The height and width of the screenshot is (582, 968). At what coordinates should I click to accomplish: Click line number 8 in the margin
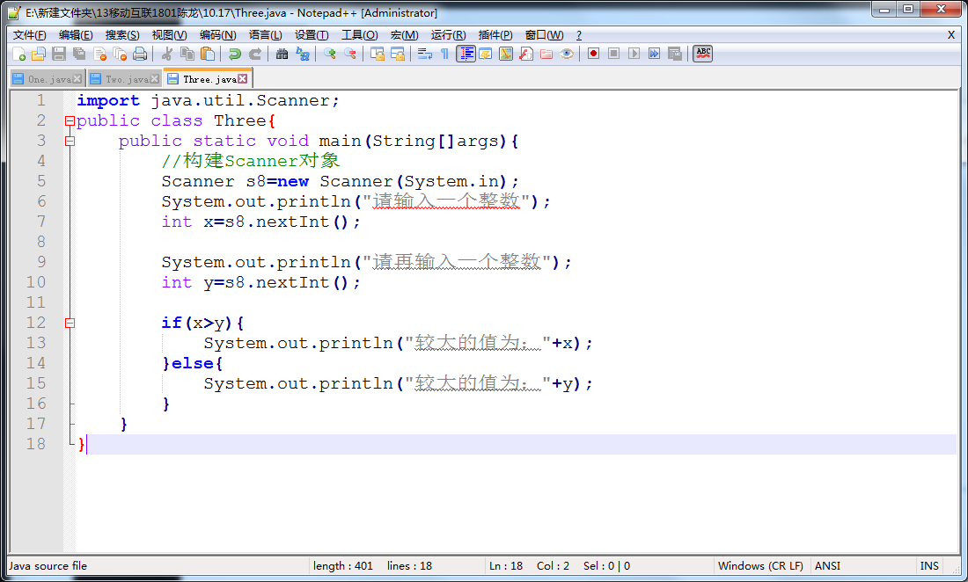pos(40,242)
